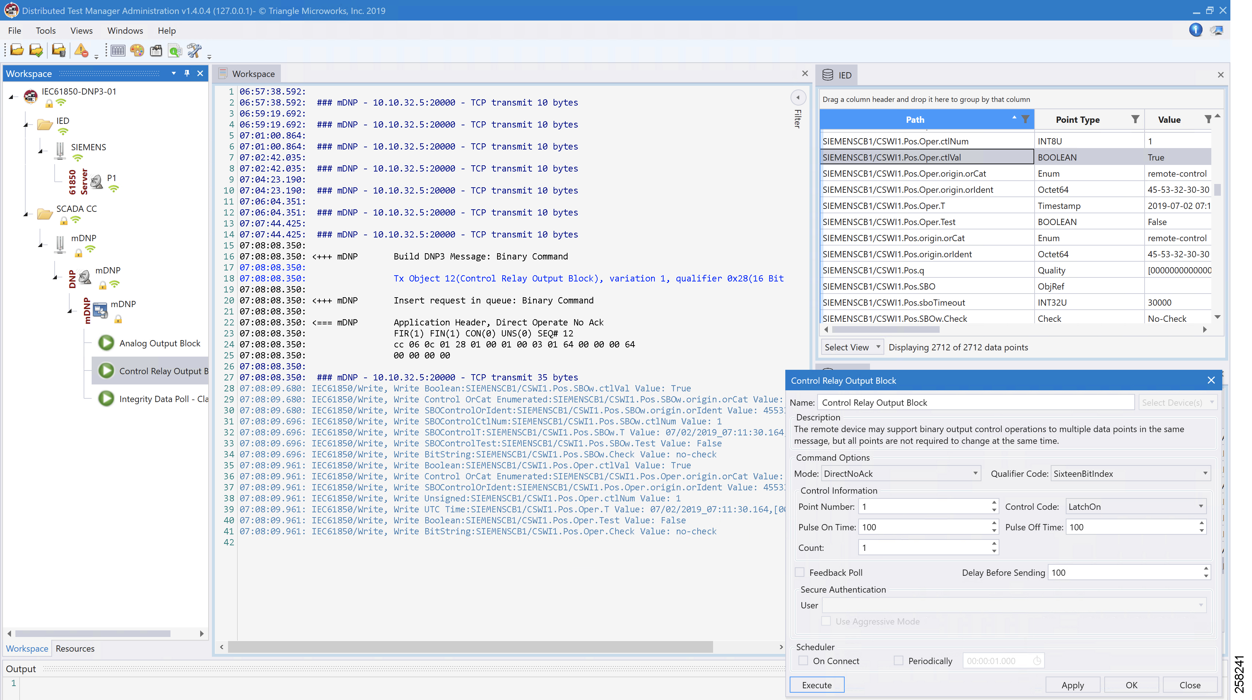This screenshot has width=1252, height=700.
Task: Open the Windows menu
Action: click(x=125, y=31)
